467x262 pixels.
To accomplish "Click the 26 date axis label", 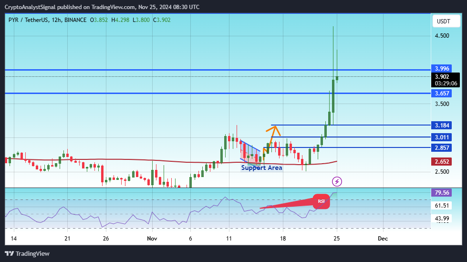I will pos(106,239).
